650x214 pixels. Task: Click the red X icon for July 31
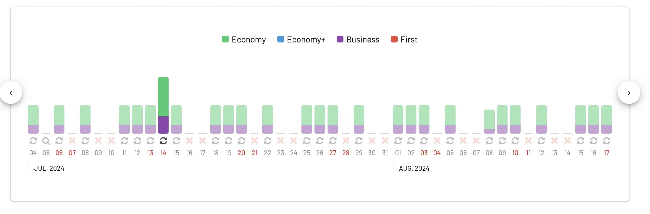(385, 140)
